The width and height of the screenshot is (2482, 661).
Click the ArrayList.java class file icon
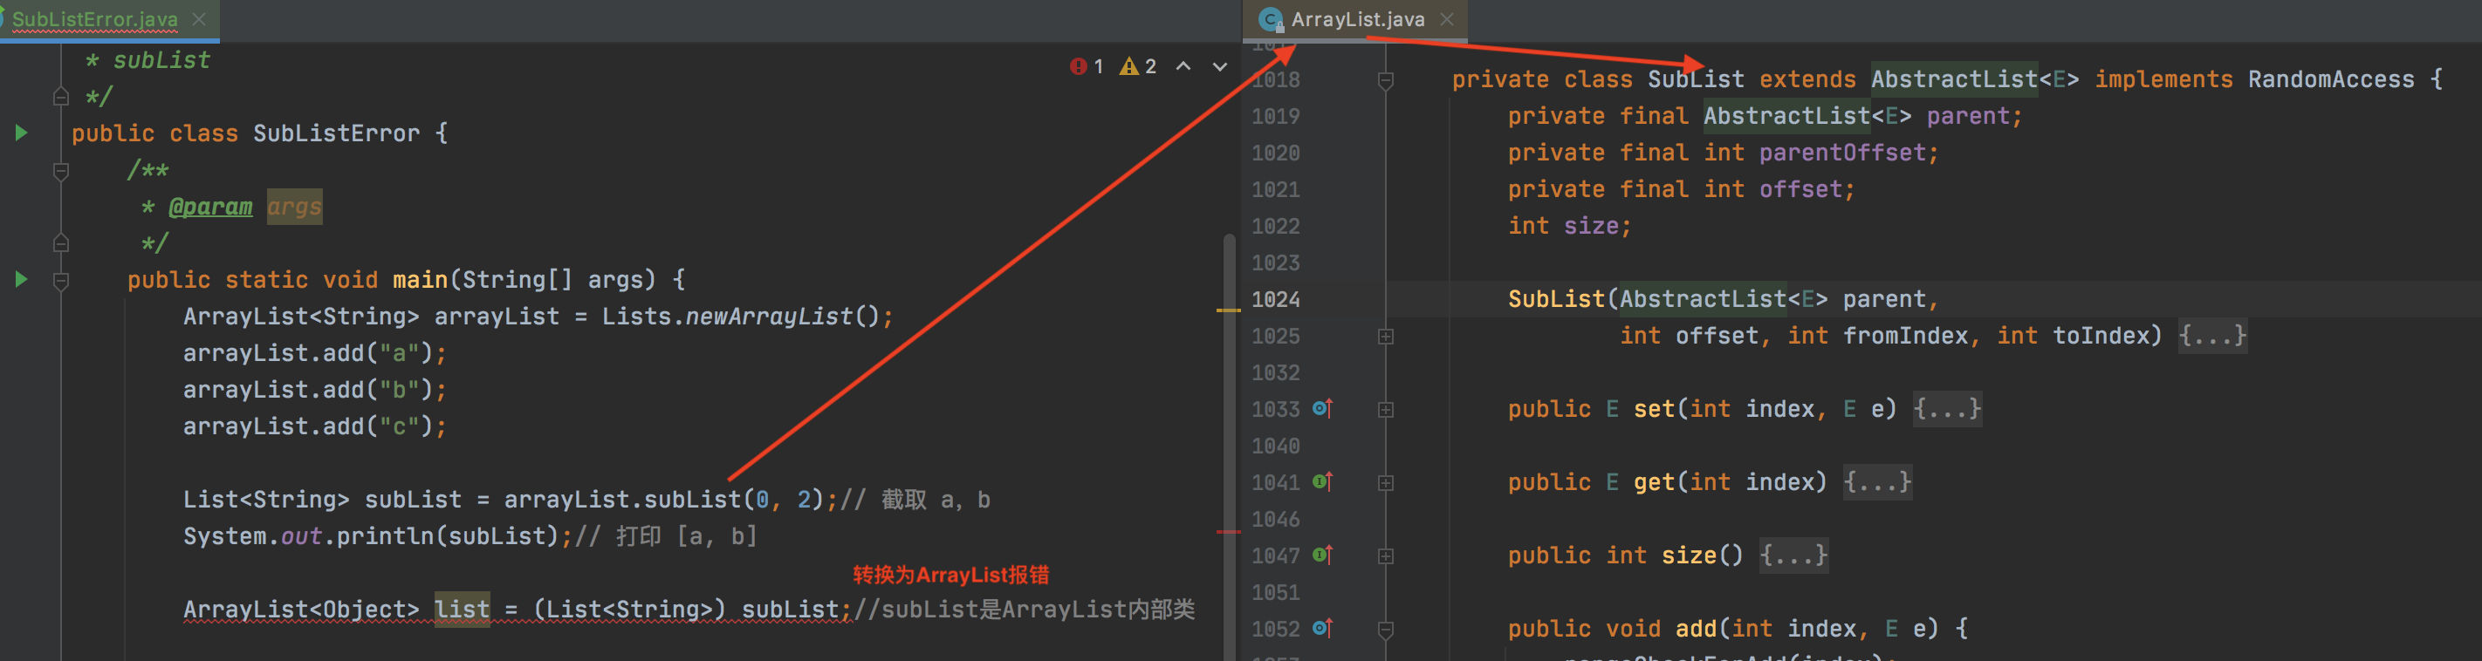click(x=1272, y=19)
